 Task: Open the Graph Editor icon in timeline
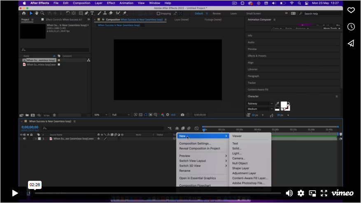196,128
